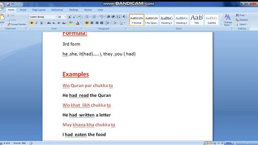Open the underline style dropdown arrow
The height and width of the screenshot is (145, 258).
pyautogui.click(x=45, y=23)
